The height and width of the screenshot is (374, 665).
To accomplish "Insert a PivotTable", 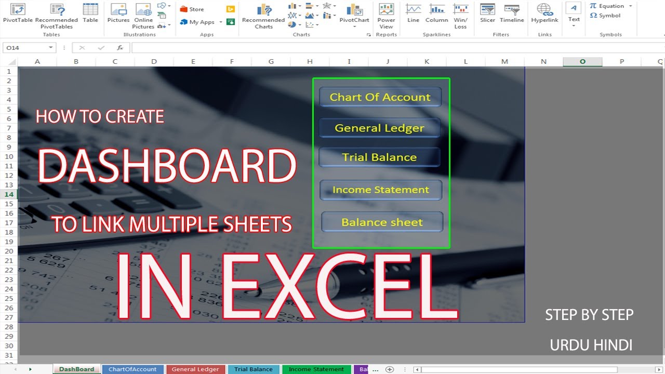I will (x=18, y=13).
